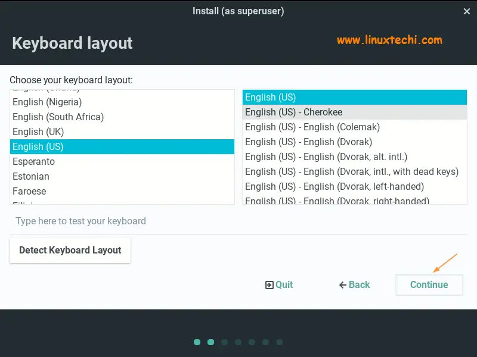The image size is (477, 357).
Task: Click the keyboard test input field
Action: (238, 221)
